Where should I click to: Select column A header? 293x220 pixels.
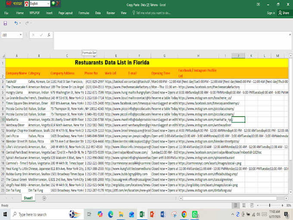tap(17, 56)
